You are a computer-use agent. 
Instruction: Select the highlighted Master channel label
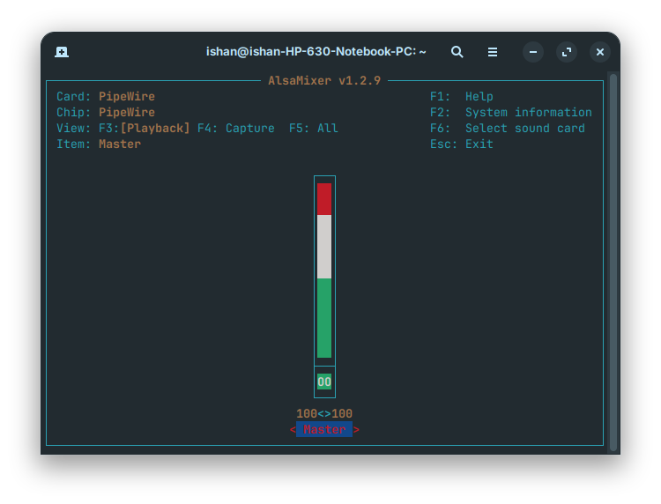[x=324, y=430]
